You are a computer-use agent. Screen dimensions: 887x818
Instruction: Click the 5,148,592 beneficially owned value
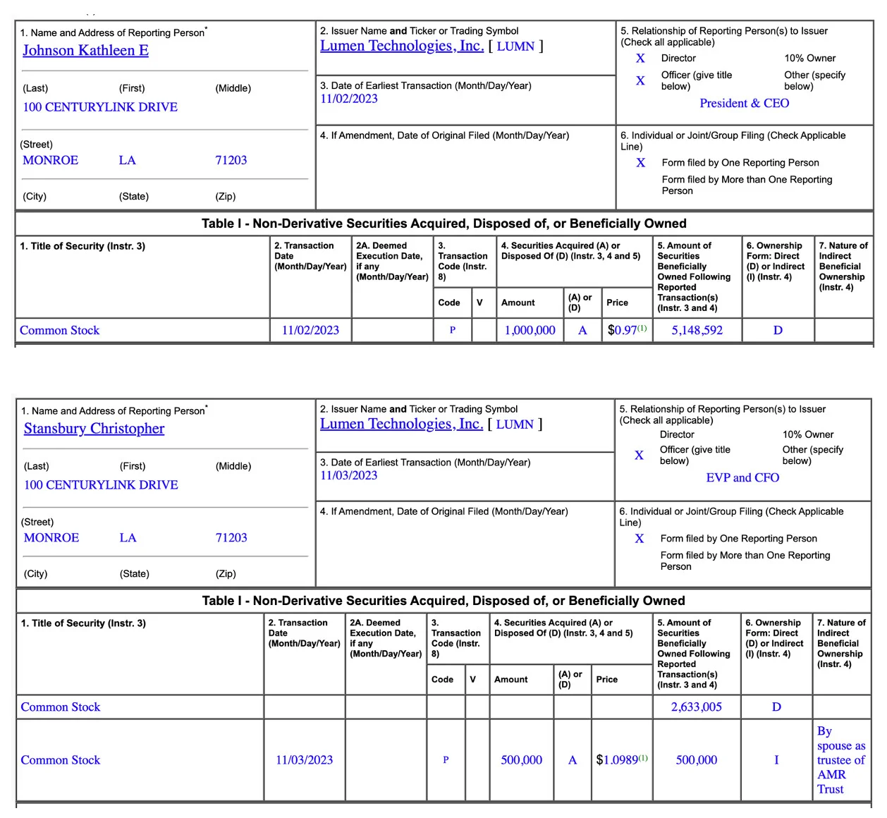pyautogui.click(x=697, y=330)
